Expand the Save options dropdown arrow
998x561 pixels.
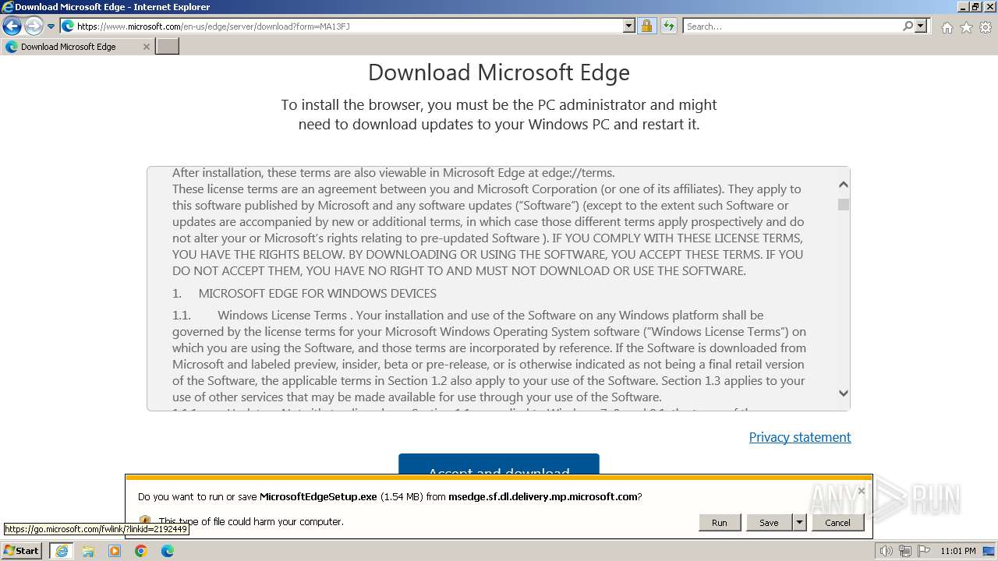799,523
